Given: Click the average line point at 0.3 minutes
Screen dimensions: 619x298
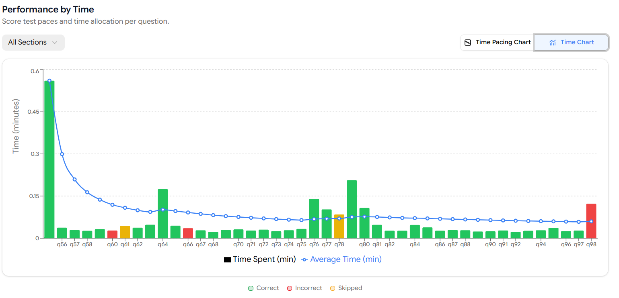Looking at the screenshot, I should click(62, 154).
